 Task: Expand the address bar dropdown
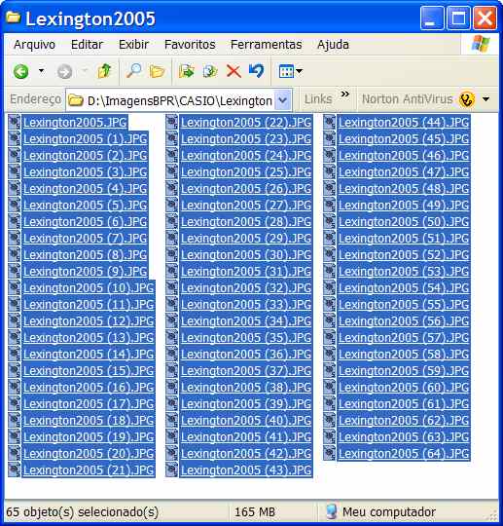pyautogui.click(x=283, y=99)
